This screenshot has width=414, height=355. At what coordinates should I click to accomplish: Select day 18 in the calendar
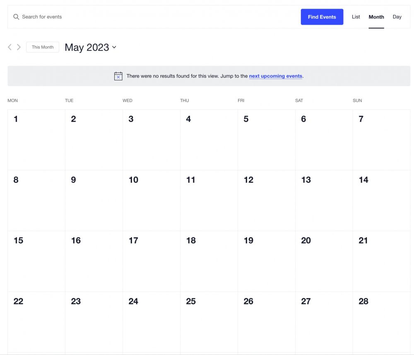(x=191, y=241)
